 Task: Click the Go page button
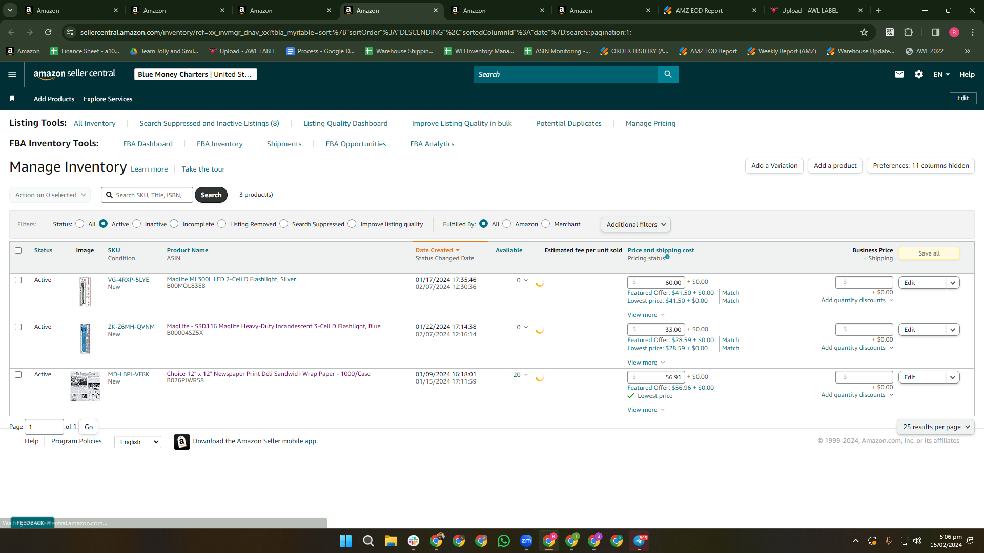click(89, 427)
